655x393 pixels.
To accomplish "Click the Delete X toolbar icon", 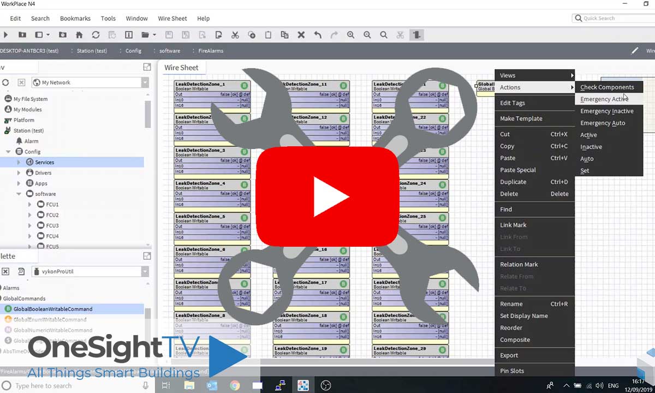I will [301, 35].
